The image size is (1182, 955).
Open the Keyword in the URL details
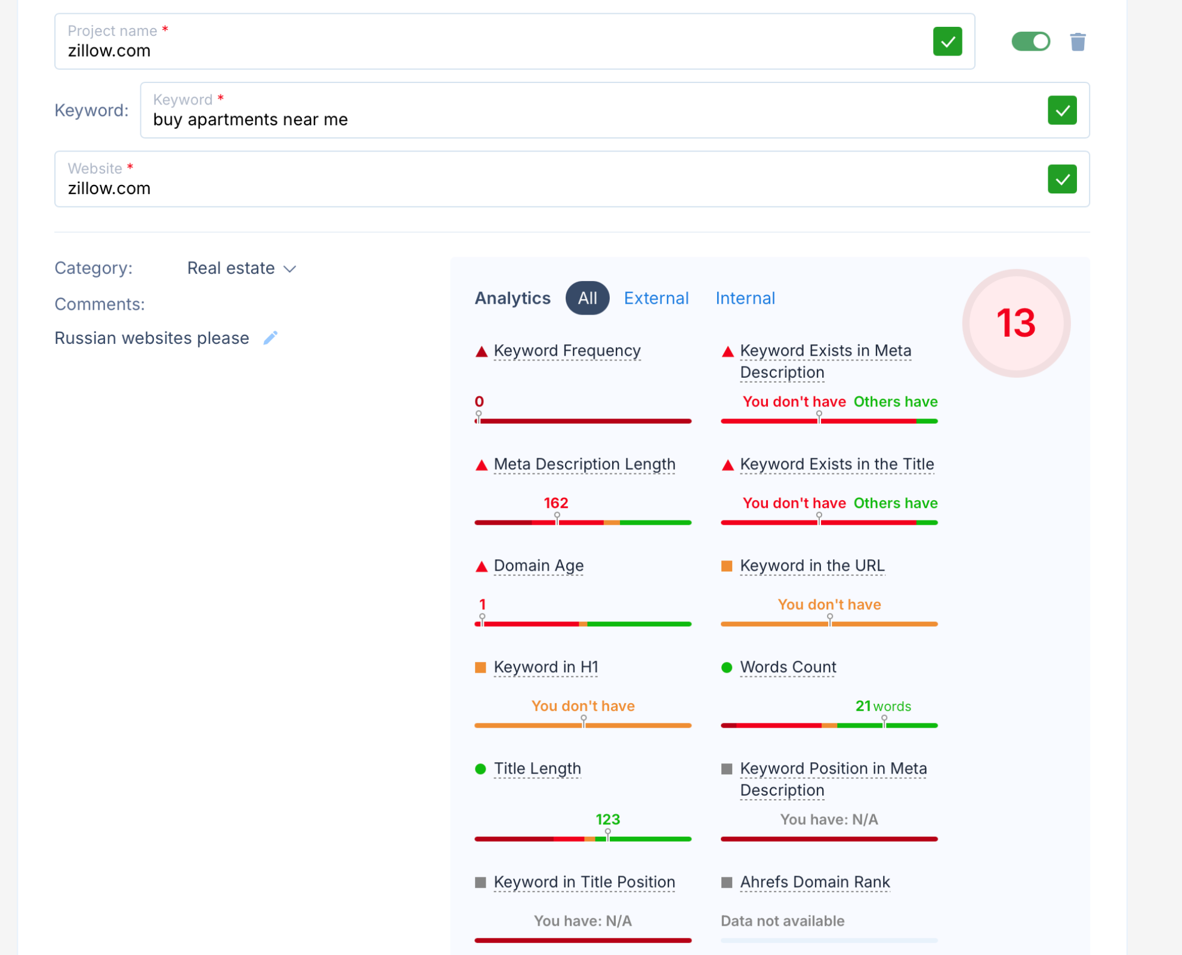(812, 565)
